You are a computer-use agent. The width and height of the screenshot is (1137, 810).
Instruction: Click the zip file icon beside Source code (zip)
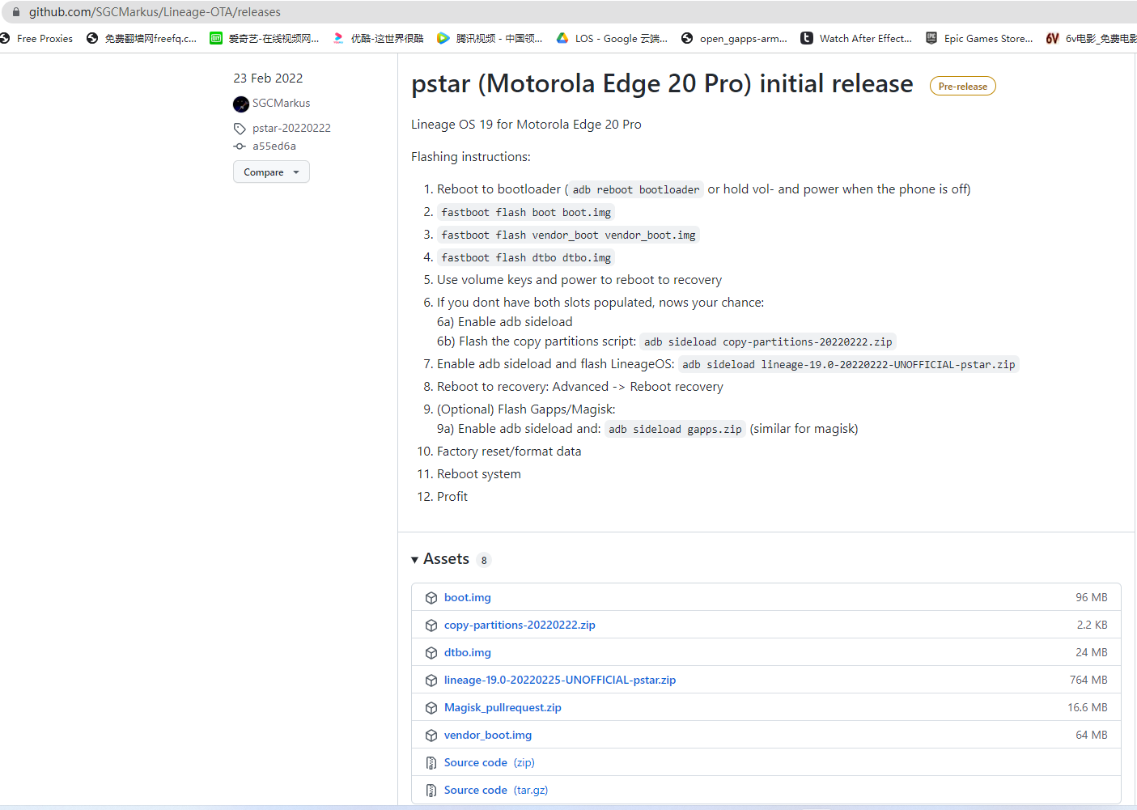(x=431, y=763)
